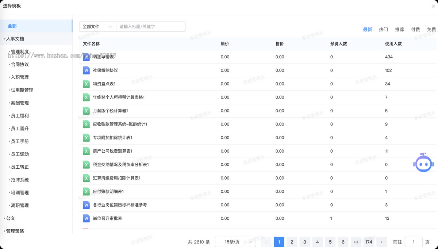Expand the 试用期管理 tree node
Screen dimensions: 438x249
pyautogui.click(x=9, y=90)
